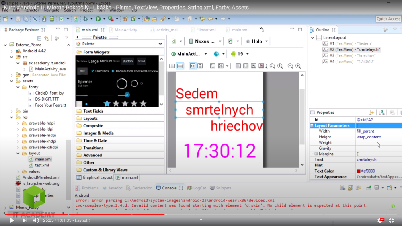Collapse the Layout Parameters property group
402x226 pixels.
[312, 125]
